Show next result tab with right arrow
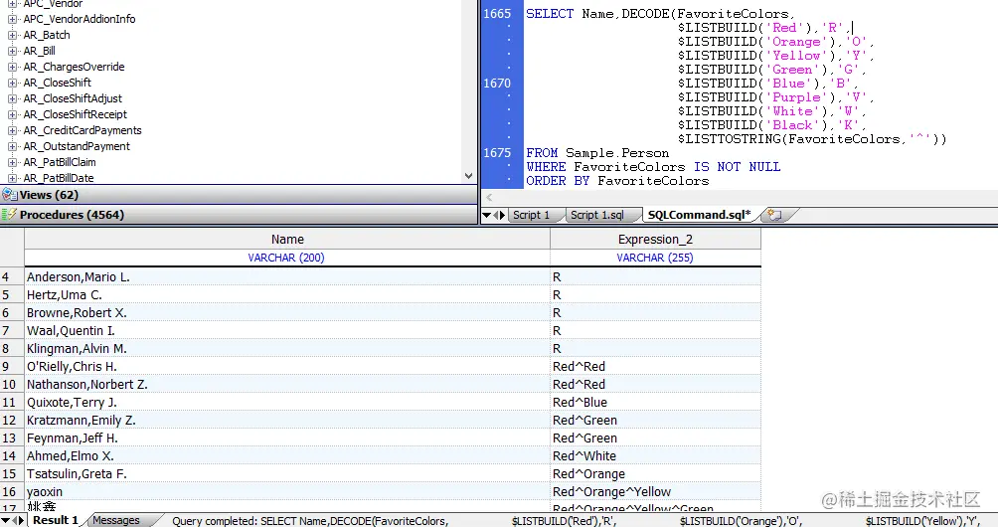998x527 pixels. [x=22, y=521]
